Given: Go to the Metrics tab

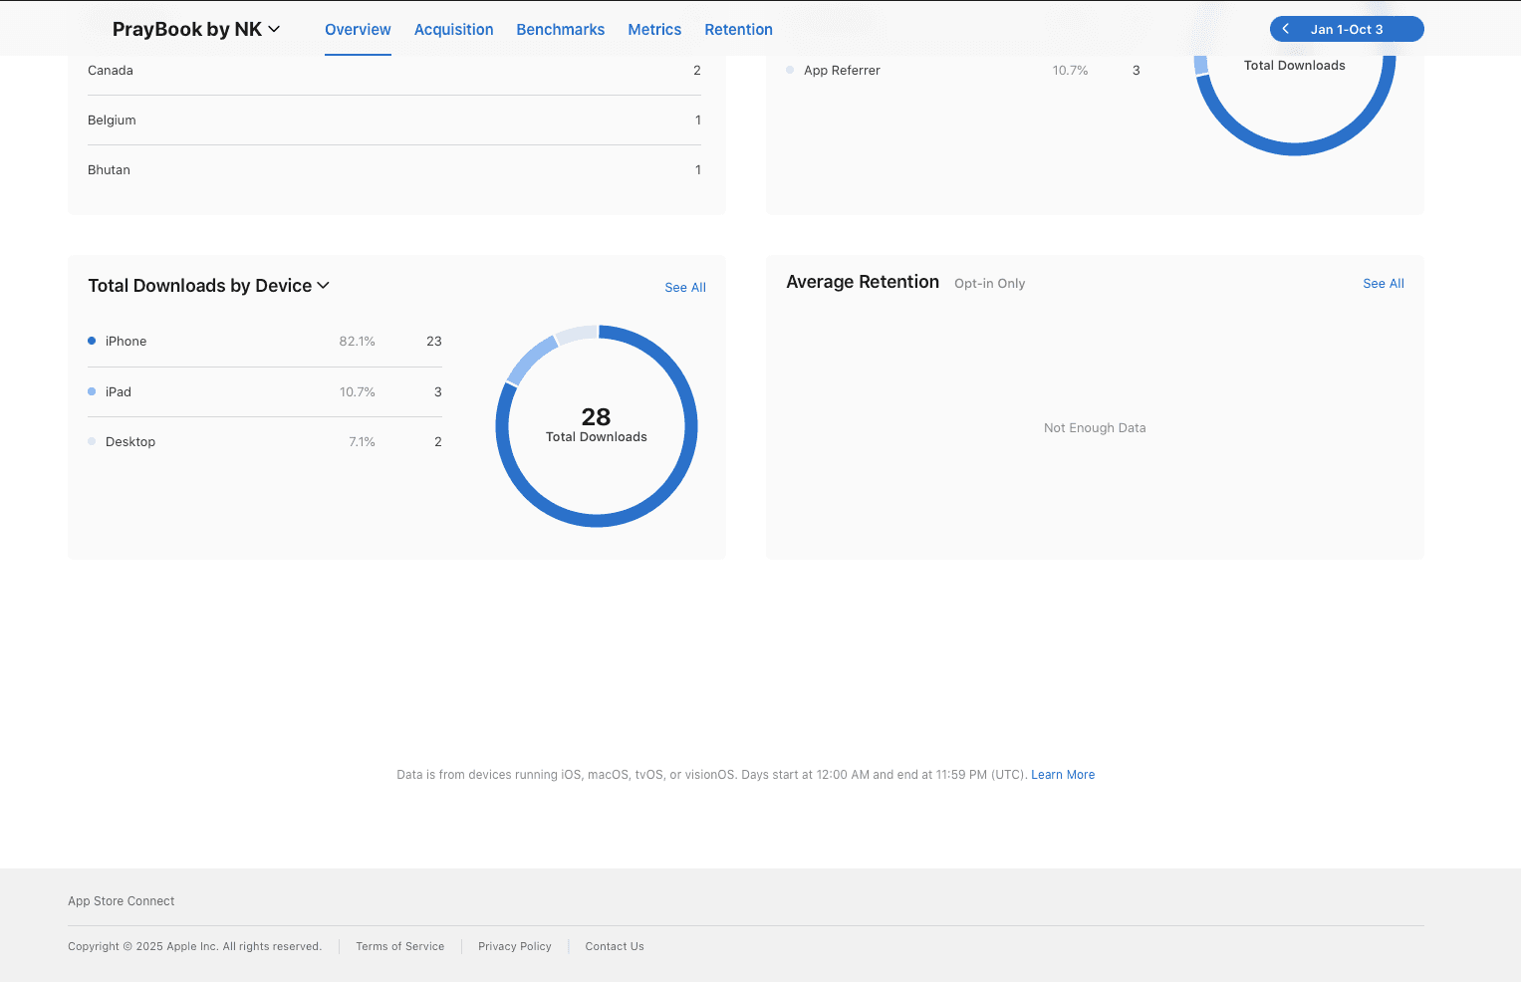Looking at the screenshot, I should 654,29.
